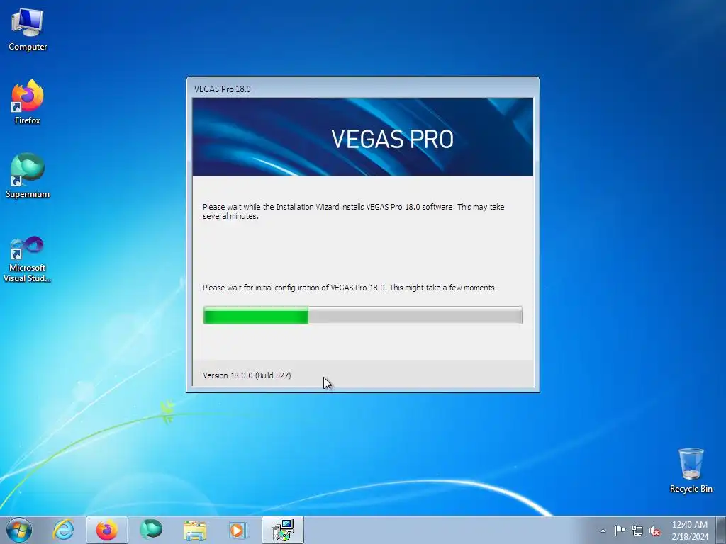This screenshot has width=726, height=544.
Task: Click the 'Please wait for initial configuration' message
Action: click(x=350, y=288)
